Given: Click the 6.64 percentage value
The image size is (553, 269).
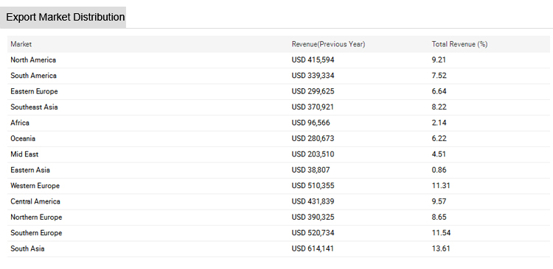Looking at the screenshot, I should click(439, 91).
